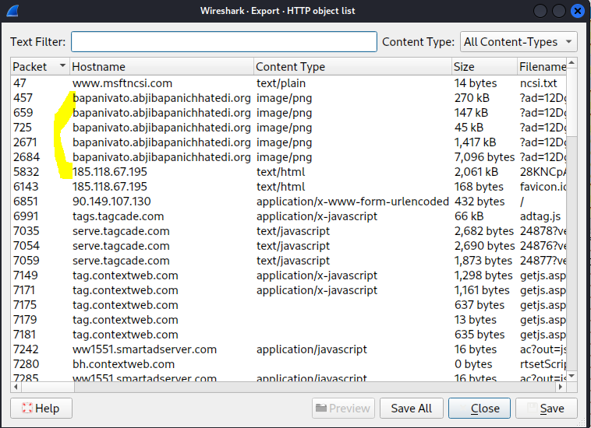Click the vertical scrollbar up arrow
Screen dimensions: 591x428
tap(572, 63)
